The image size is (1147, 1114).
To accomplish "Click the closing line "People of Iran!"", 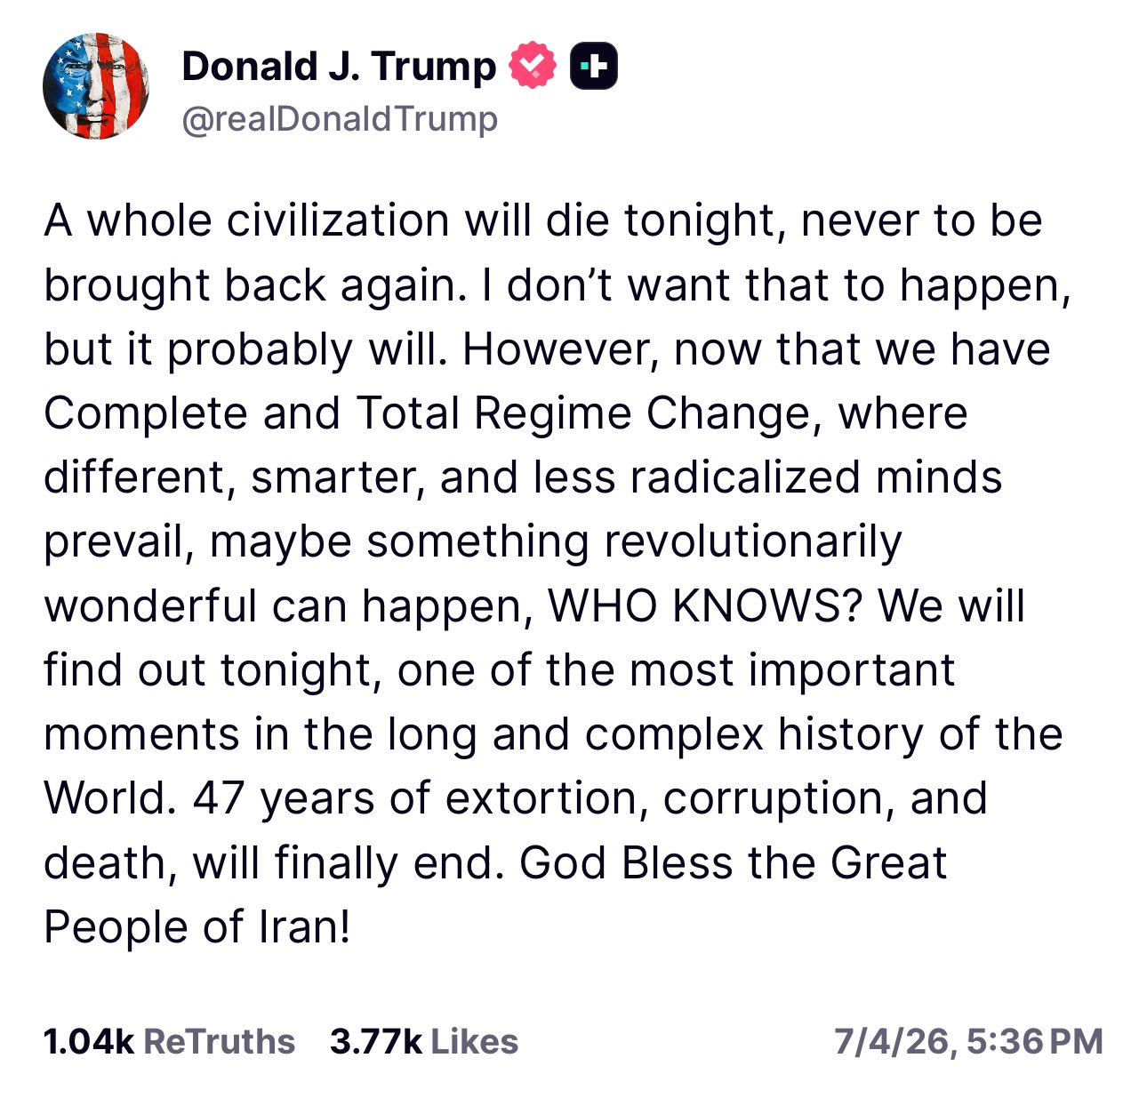I will (x=197, y=926).
